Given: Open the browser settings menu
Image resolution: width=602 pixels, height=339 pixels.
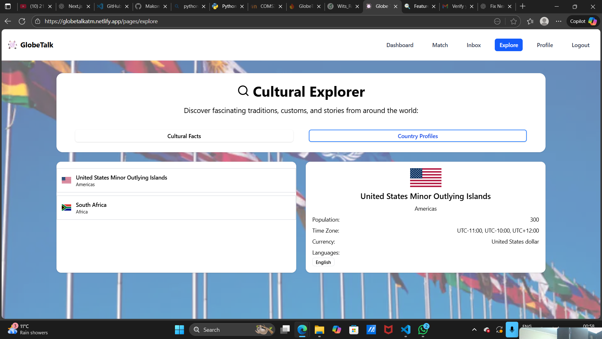Looking at the screenshot, I should [559, 21].
